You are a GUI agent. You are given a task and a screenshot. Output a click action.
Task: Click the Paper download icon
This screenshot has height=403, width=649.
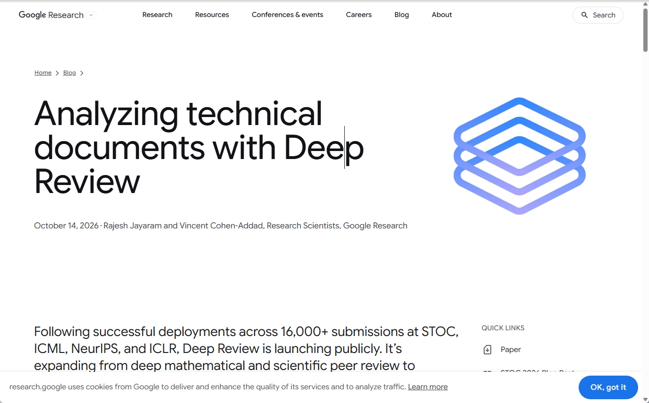[487, 350]
